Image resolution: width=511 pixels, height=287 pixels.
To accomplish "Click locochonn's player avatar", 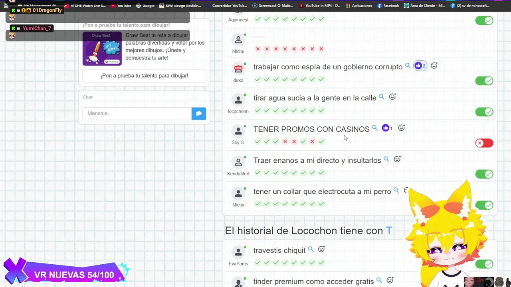I will tap(238, 100).
